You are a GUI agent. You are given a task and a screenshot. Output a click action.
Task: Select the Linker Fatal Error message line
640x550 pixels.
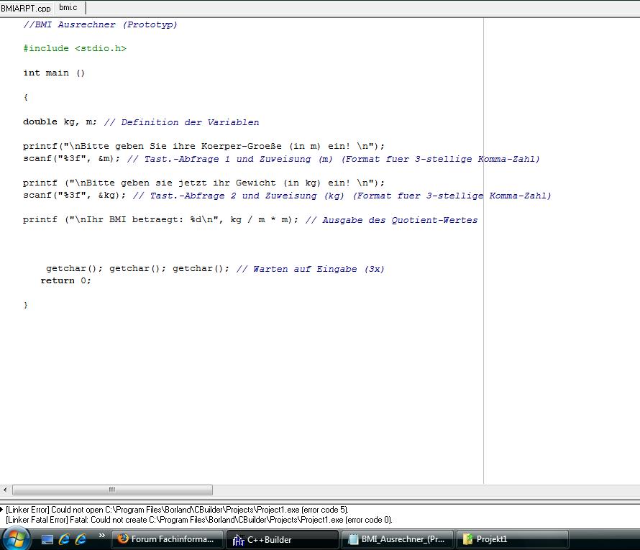coord(198,520)
